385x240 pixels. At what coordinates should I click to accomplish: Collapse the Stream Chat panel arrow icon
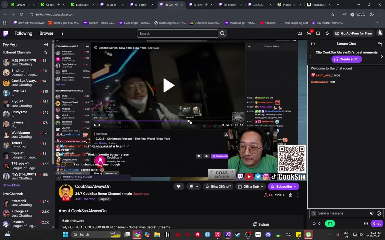pos(313,44)
